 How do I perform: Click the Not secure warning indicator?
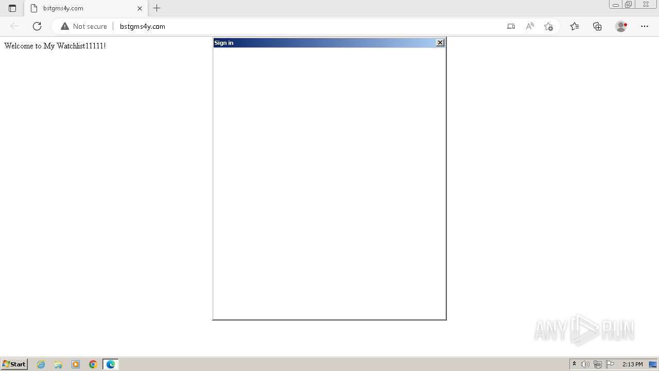[x=84, y=26]
